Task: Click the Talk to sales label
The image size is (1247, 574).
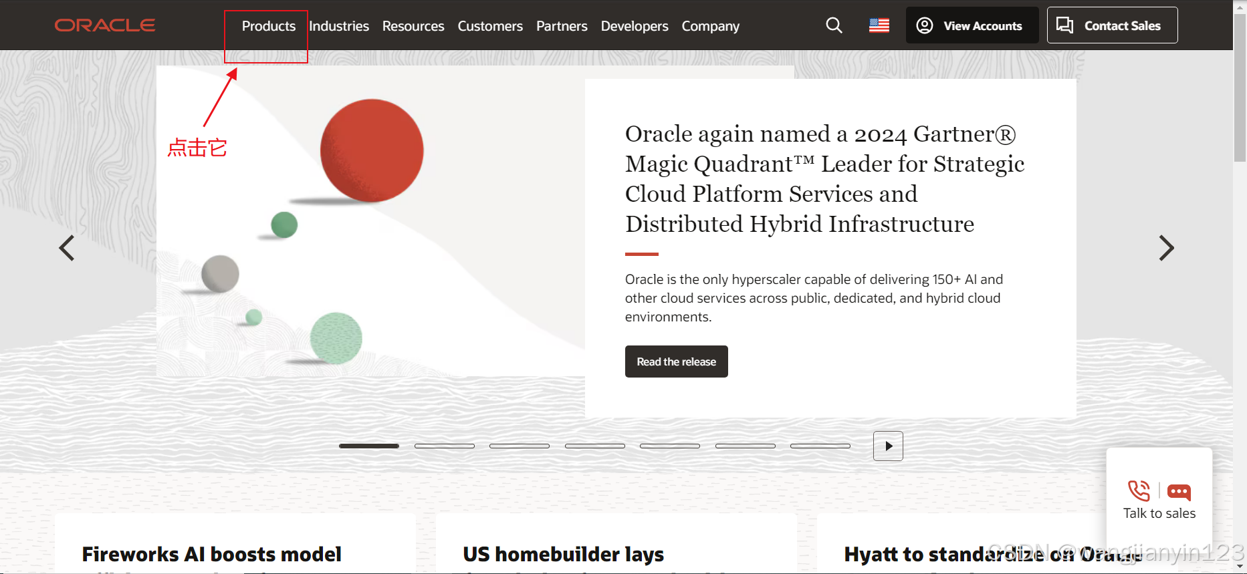Action: click(x=1159, y=513)
